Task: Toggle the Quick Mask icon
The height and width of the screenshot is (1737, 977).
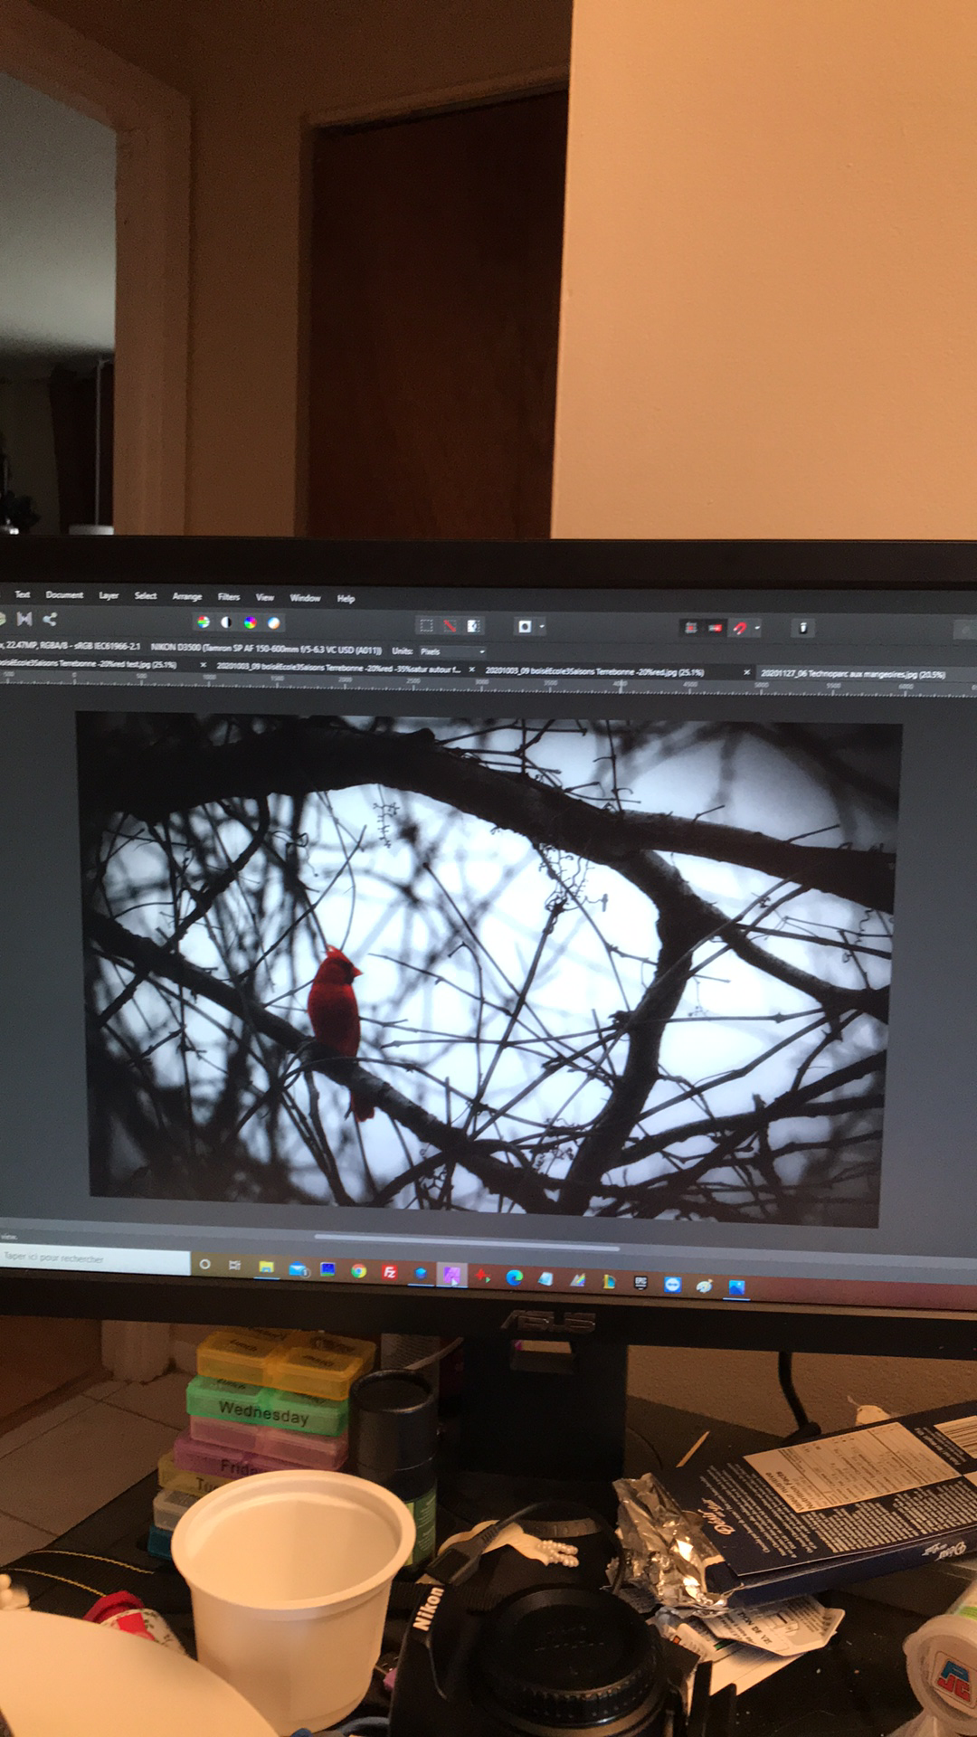Action: (524, 626)
